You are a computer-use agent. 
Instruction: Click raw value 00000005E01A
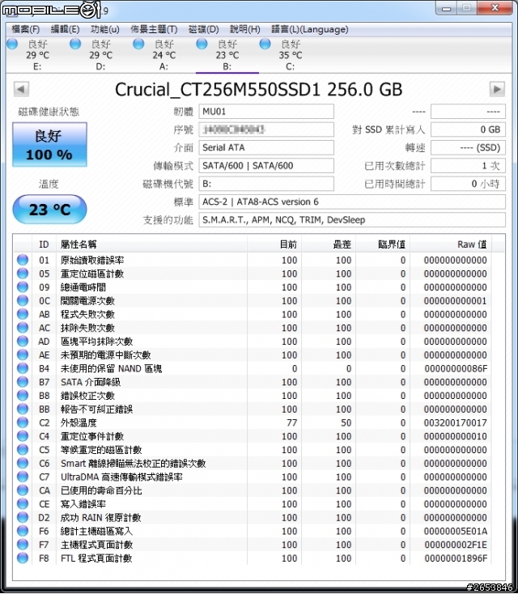coord(455,531)
